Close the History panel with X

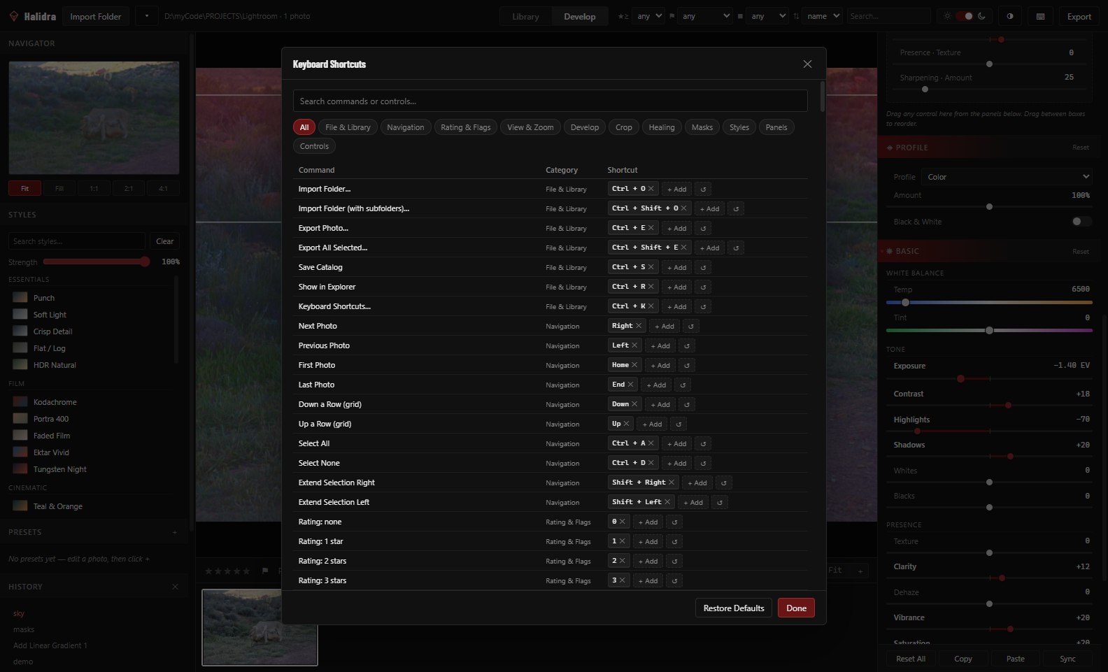click(x=175, y=587)
